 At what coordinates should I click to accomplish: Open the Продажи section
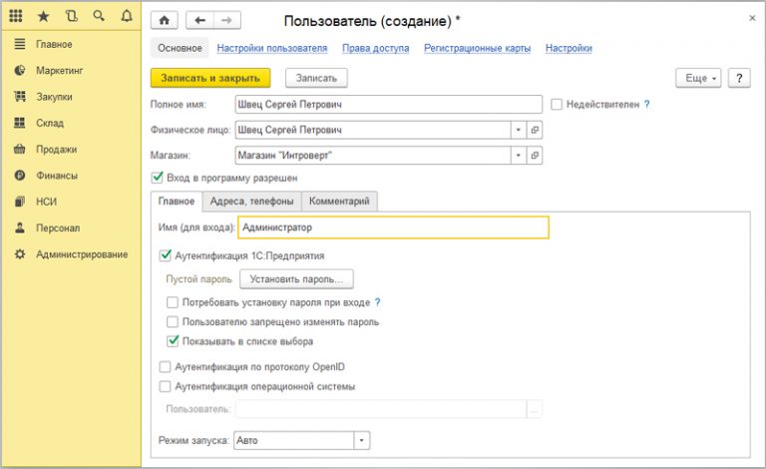[56, 149]
